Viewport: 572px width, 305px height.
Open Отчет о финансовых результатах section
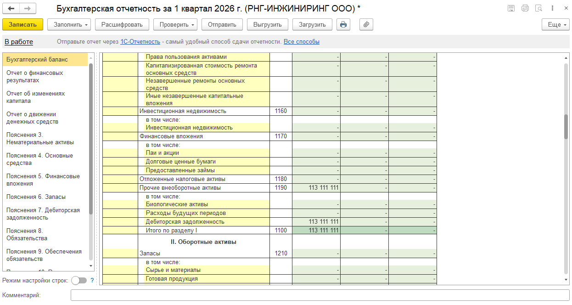pyautogui.click(x=45, y=77)
